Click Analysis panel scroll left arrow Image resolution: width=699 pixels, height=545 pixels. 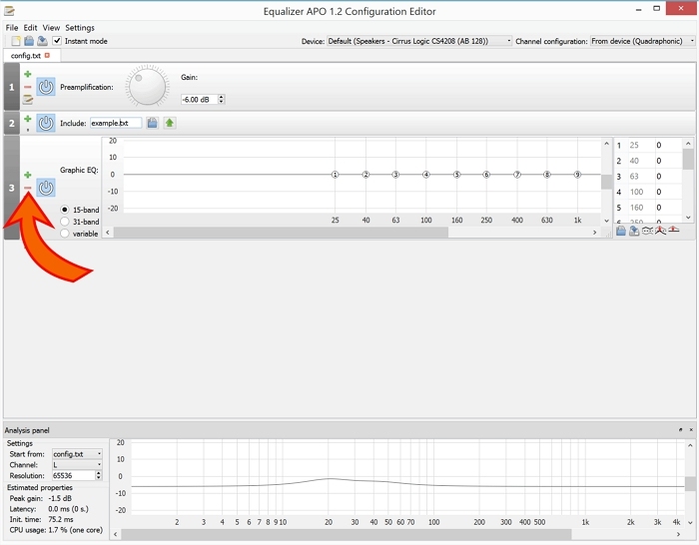click(115, 534)
